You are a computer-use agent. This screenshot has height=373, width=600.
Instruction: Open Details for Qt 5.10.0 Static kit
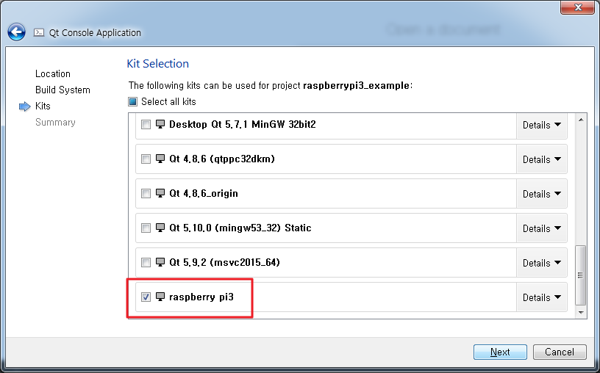point(541,228)
